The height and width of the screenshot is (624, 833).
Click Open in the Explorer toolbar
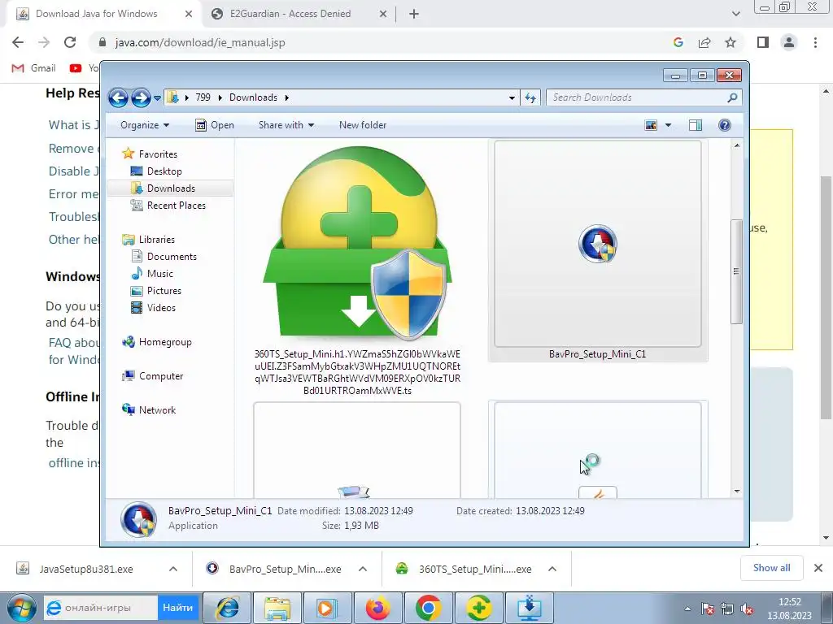tap(215, 125)
